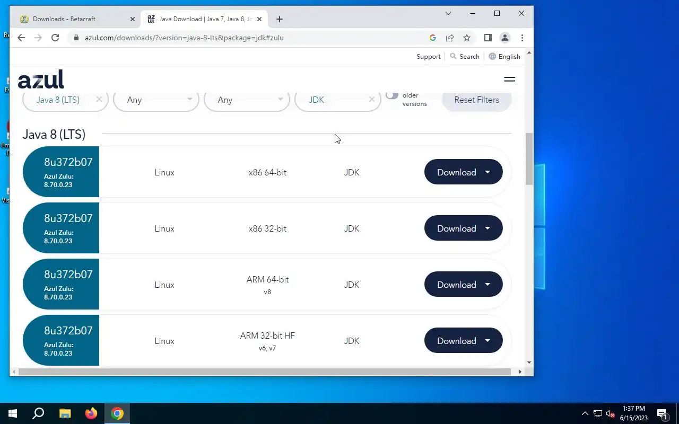Click page scroll down arrow

click(529, 363)
